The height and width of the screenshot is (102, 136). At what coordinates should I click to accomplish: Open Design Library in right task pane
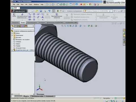point(124,33)
